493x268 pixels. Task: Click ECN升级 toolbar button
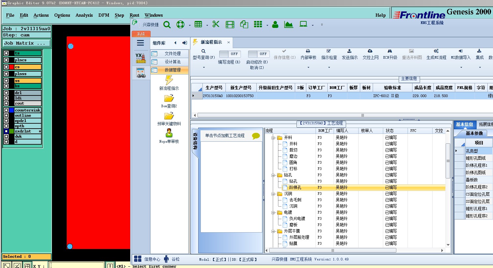(390, 54)
